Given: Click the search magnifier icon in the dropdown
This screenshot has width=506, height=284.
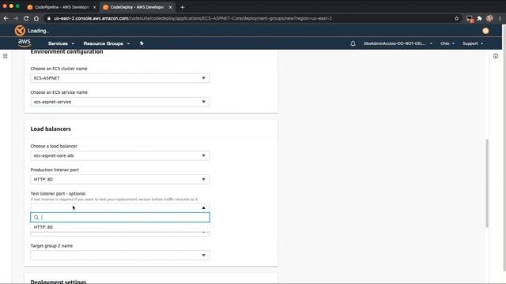Looking at the screenshot, I should pos(36,218).
